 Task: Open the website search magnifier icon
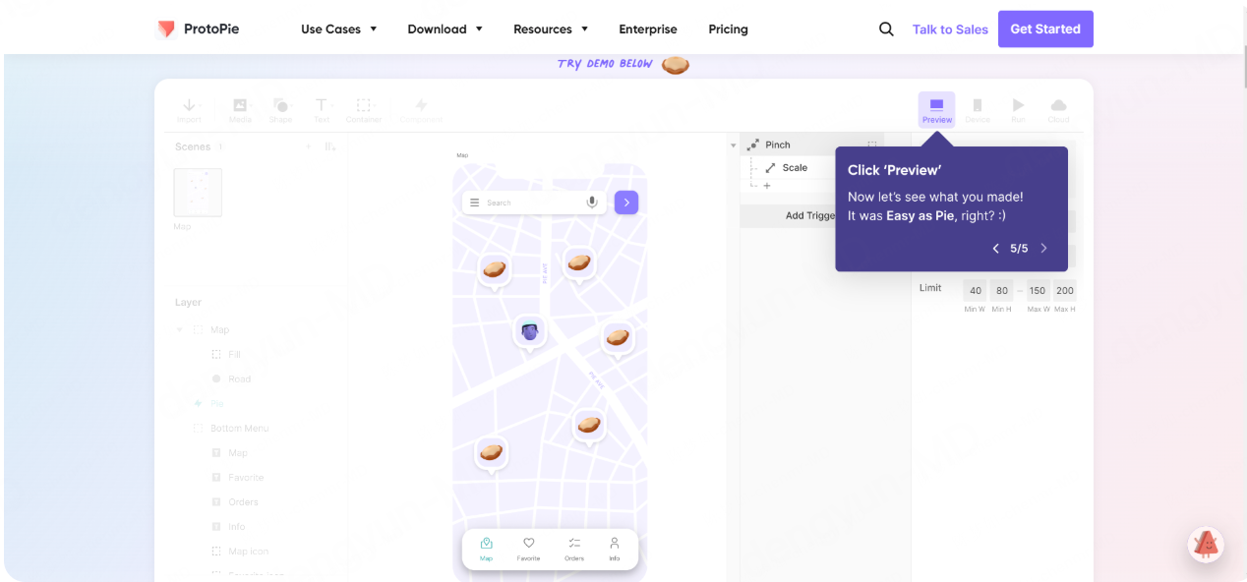[x=886, y=29]
